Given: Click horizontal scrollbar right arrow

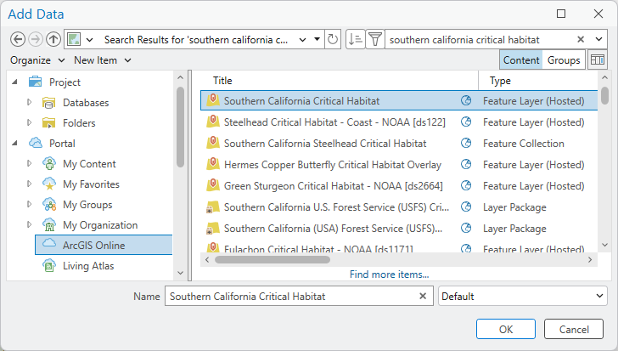Looking at the screenshot, I should click(590, 259).
